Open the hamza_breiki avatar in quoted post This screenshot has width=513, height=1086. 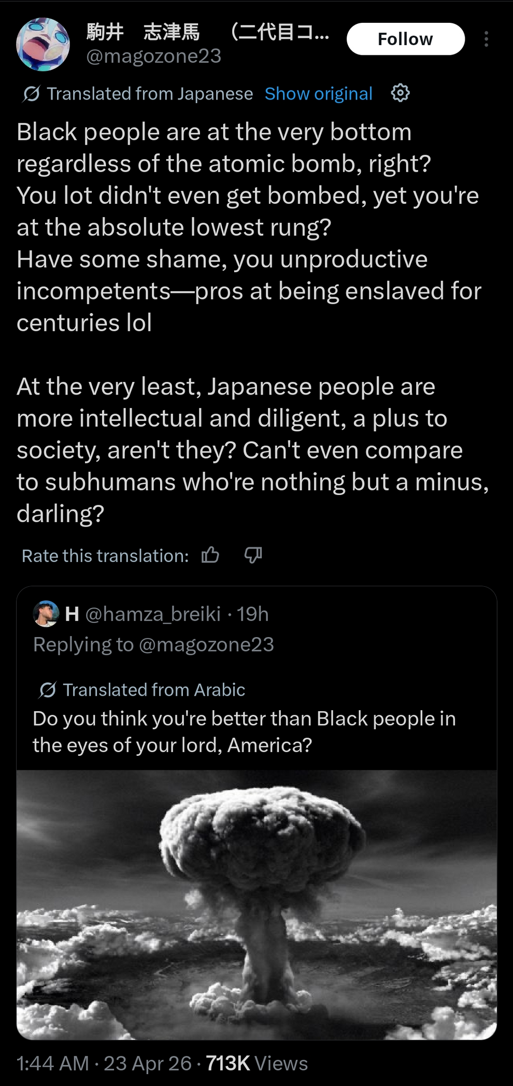click(46, 614)
